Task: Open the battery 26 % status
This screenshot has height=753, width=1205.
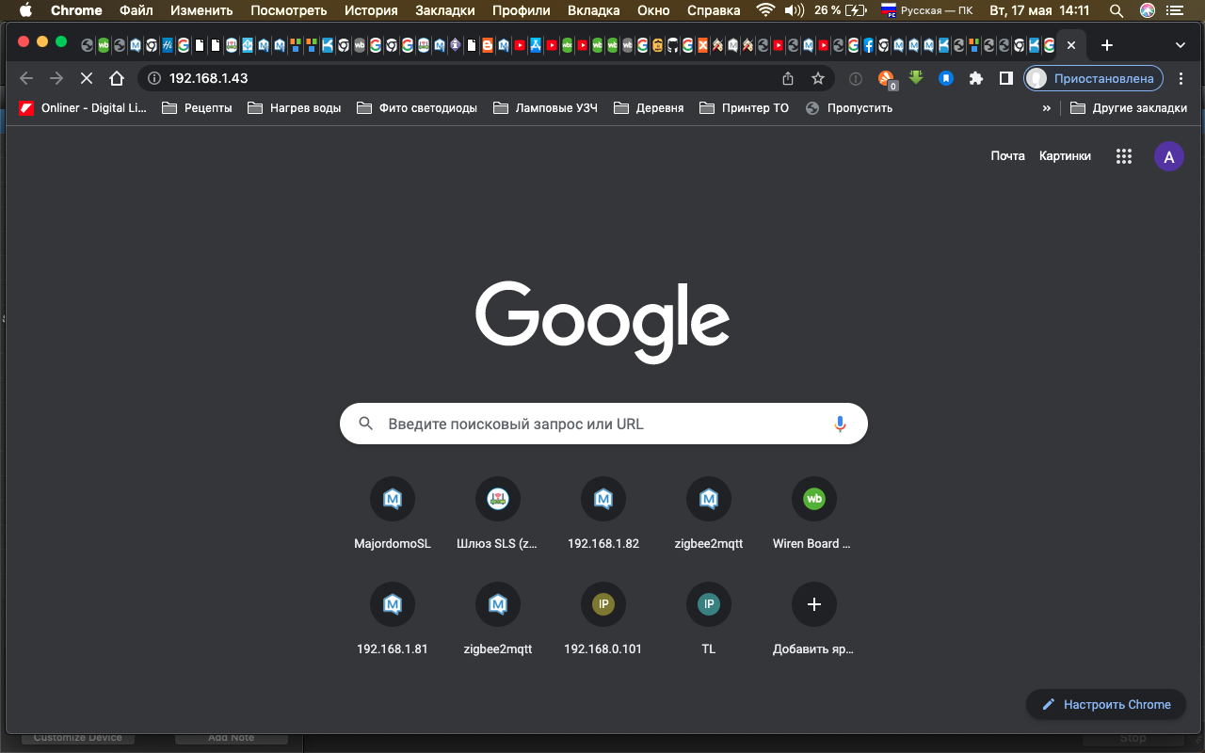Action: pos(841,10)
